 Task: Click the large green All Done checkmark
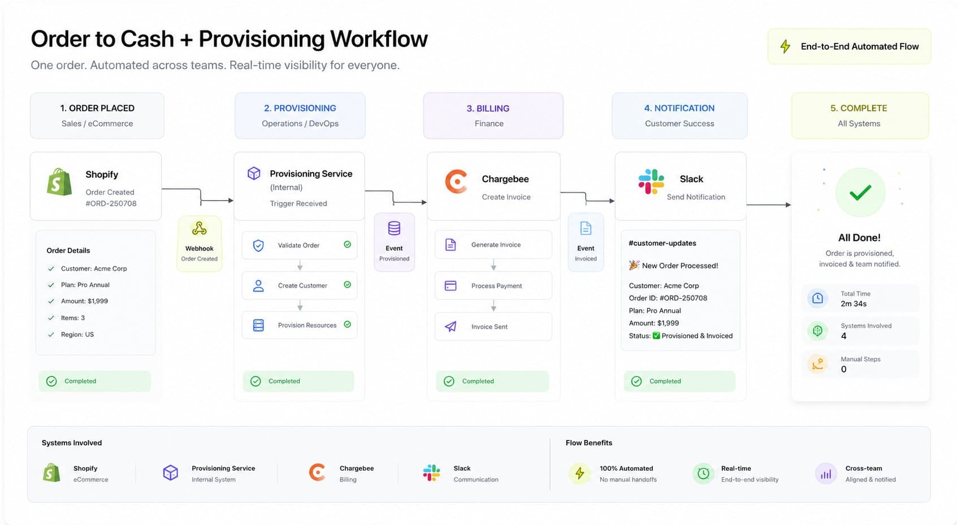(860, 193)
